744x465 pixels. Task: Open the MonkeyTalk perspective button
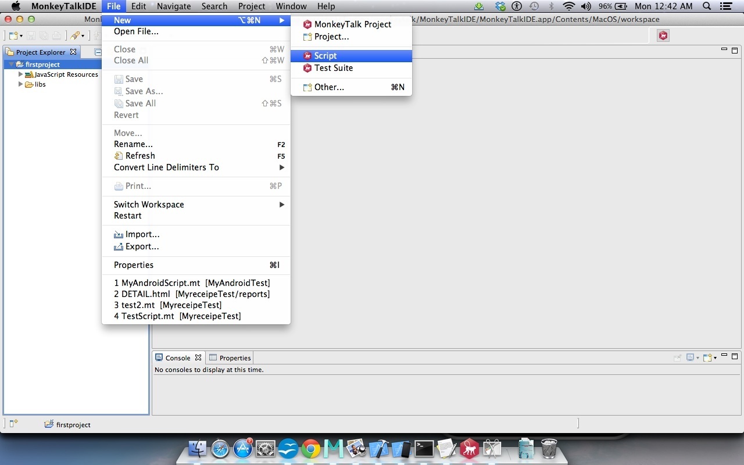pyautogui.click(x=663, y=35)
